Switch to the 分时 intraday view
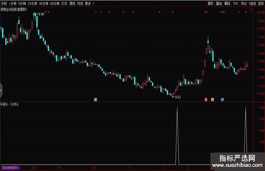 pyautogui.click(x=4, y=3)
